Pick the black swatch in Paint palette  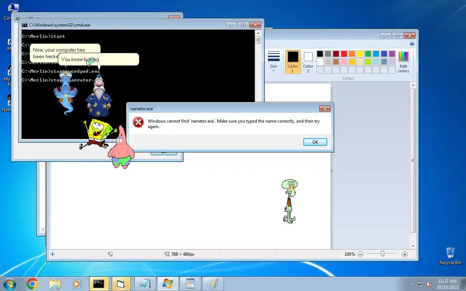coord(320,54)
